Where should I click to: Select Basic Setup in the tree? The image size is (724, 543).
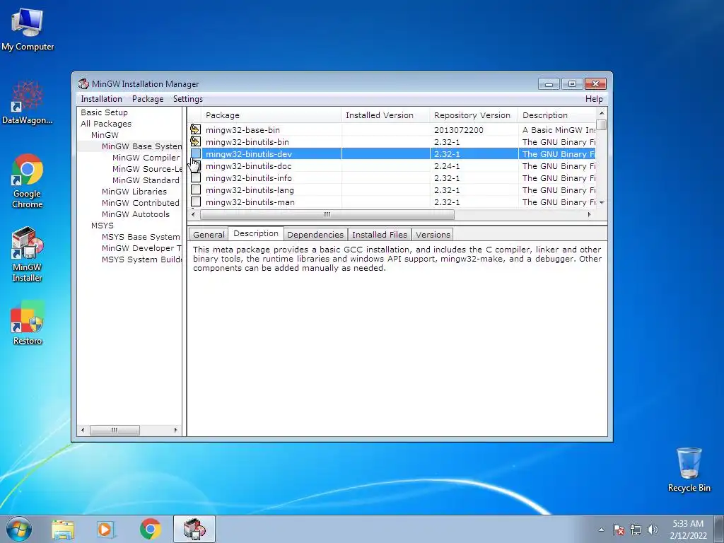pyautogui.click(x=105, y=112)
